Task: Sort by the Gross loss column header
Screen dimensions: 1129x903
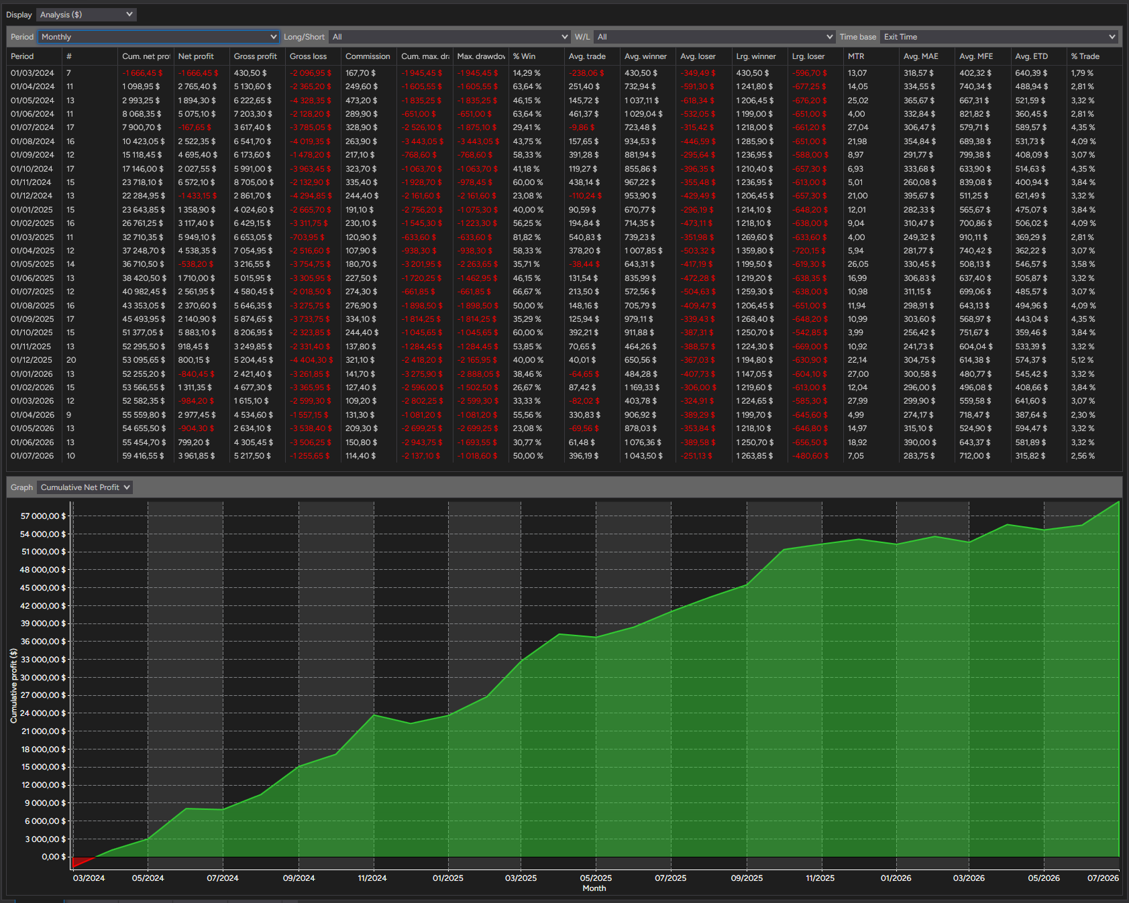Action: pyautogui.click(x=313, y=56)
